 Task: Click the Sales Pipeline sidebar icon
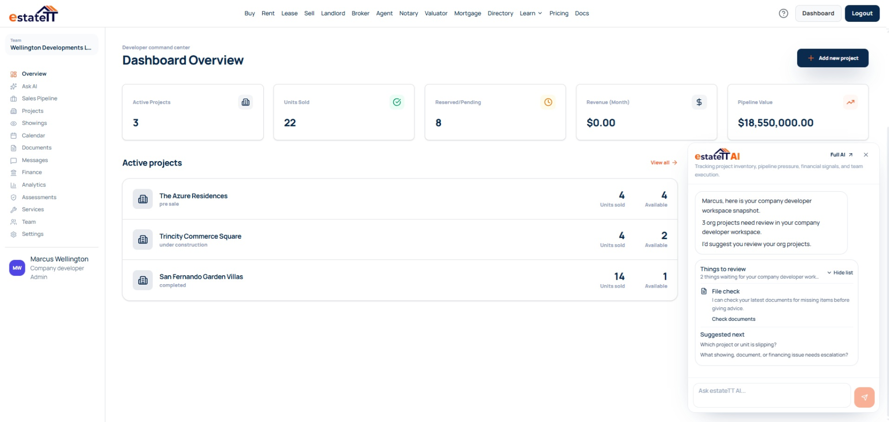click(x=13, y=99)
